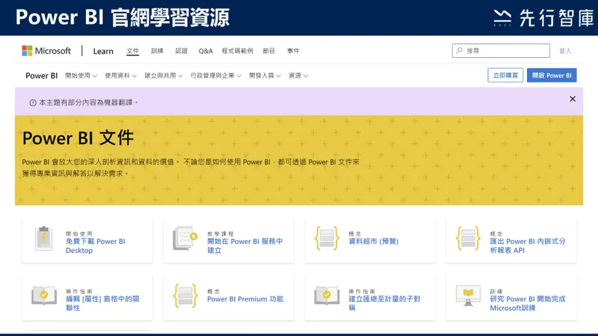The height and width of the screenshot is (336, 598).
Task: Click the Power BI 文件 page heading
Action: click(x=79, y=138)
